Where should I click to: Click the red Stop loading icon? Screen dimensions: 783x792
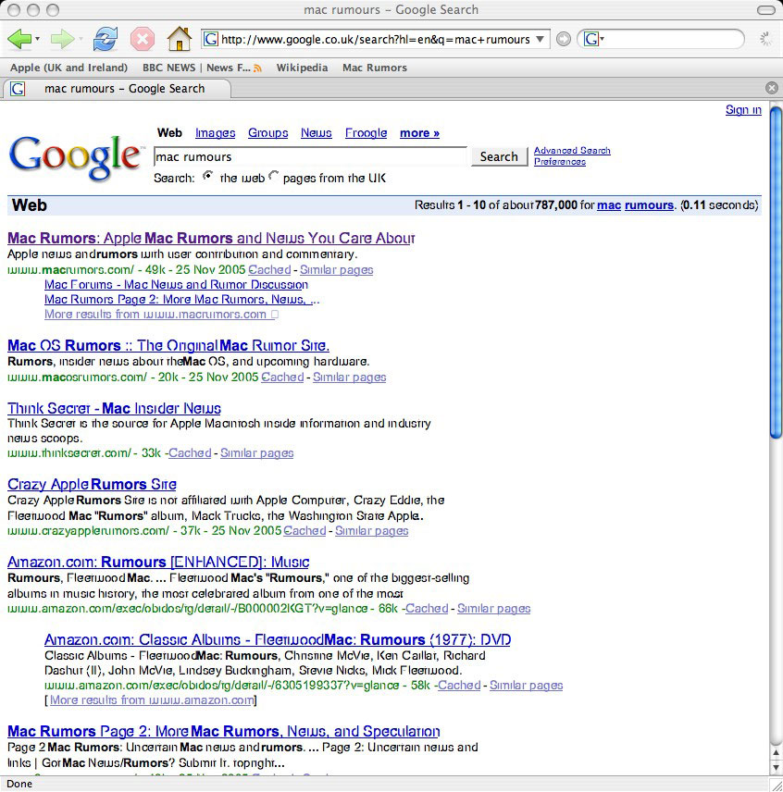pyautogui.click(x=143, y=39)
